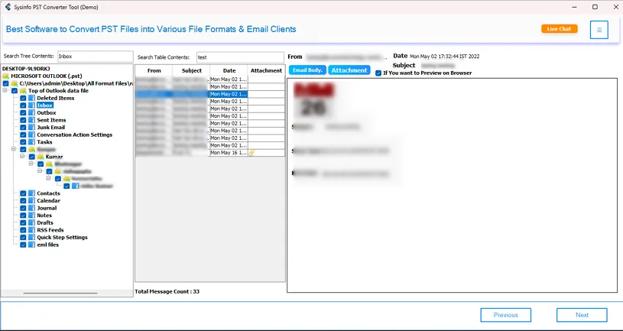Click the Junk Email folder icon
Viewport: 623px width, 331px height.
pos(32,128)
